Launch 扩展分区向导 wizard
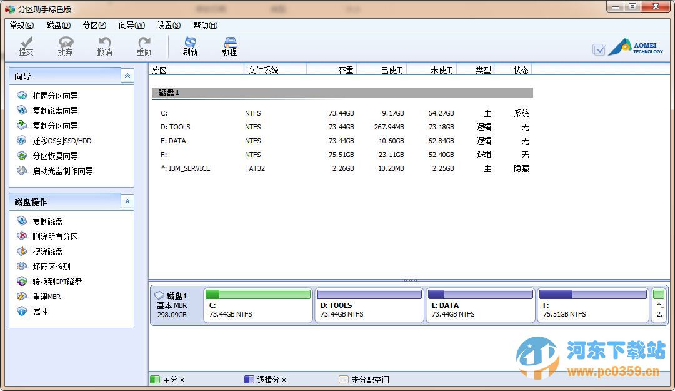Image resolution: width=675 pixels, height=391 pixels. [x=55, y=96]
